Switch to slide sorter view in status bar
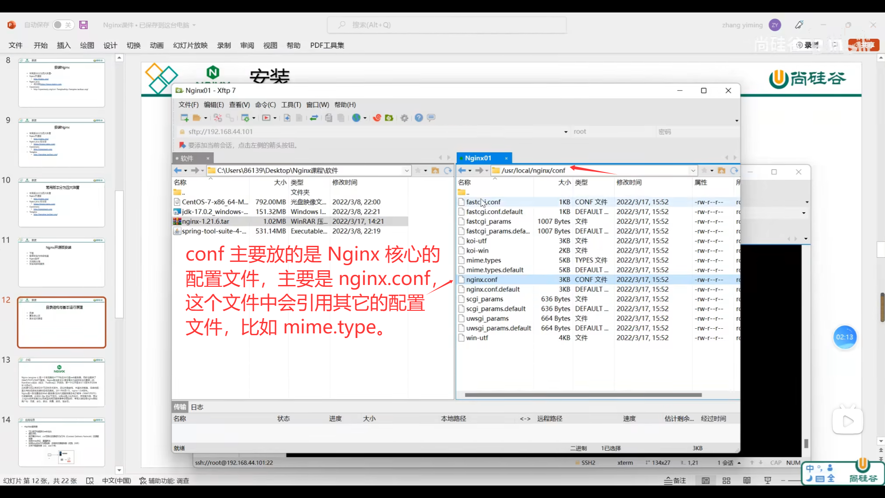 pos(726,480)
